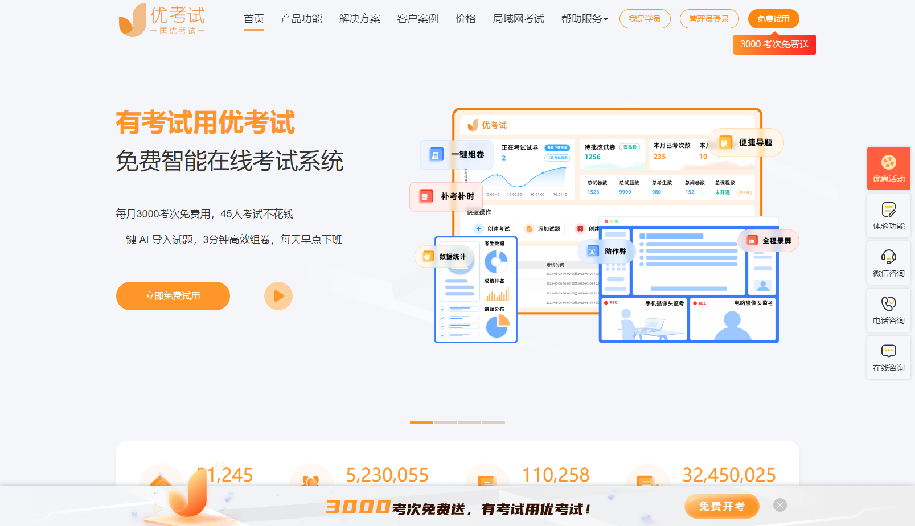Open the 局域网考试 navigation item
The height and width of the screenshot is (526, 915).
tap(518, 19)
